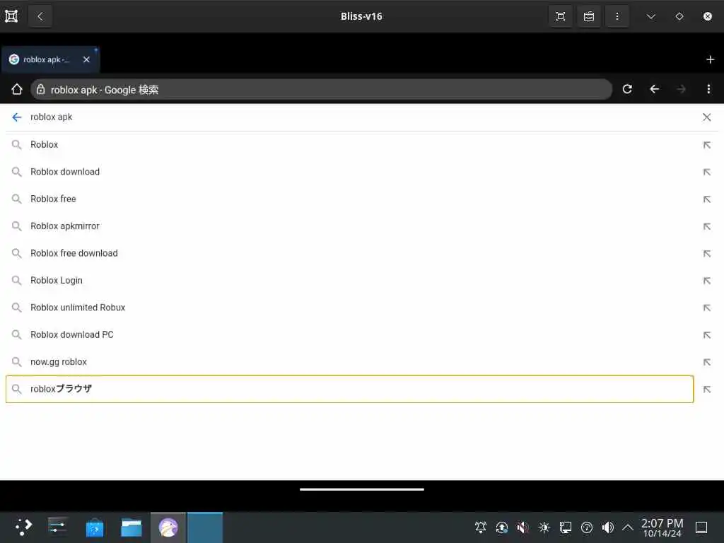Click arrow icon beside 'Roblox download PC'

click(x=706, y=335)
